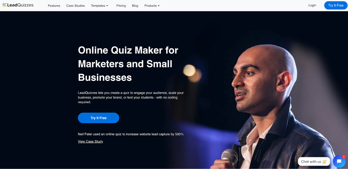348x169 pixels.
Task: Click the Chat with us bubble
Action: click(314, 161)
